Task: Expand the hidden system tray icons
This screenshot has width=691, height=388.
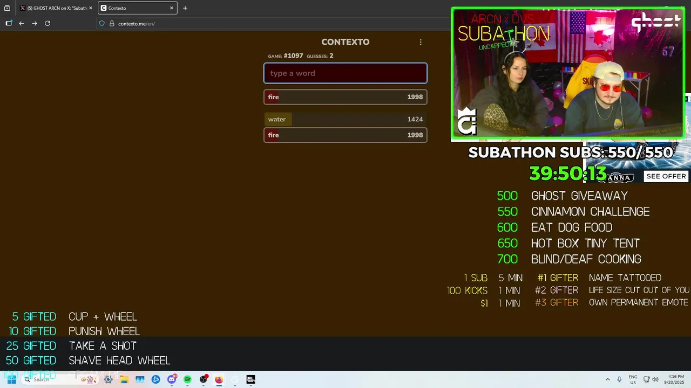Action: [607, 379]
